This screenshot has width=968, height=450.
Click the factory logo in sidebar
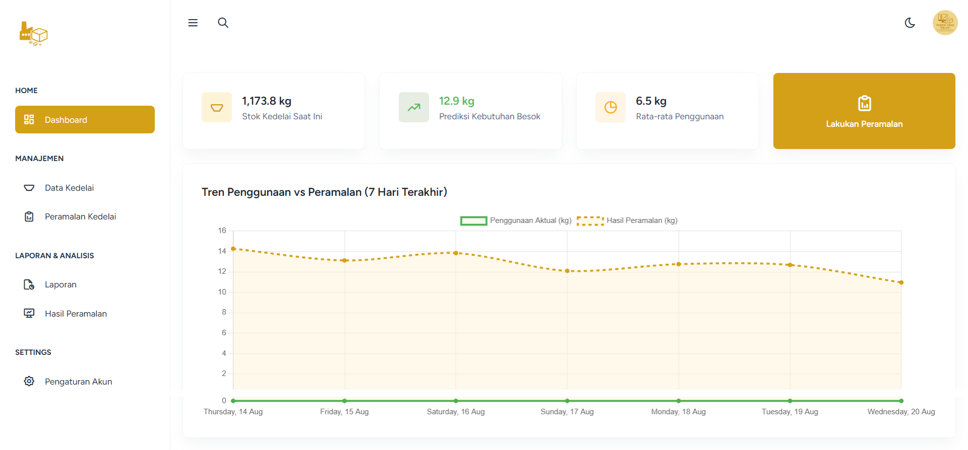[x=33, y=34]
